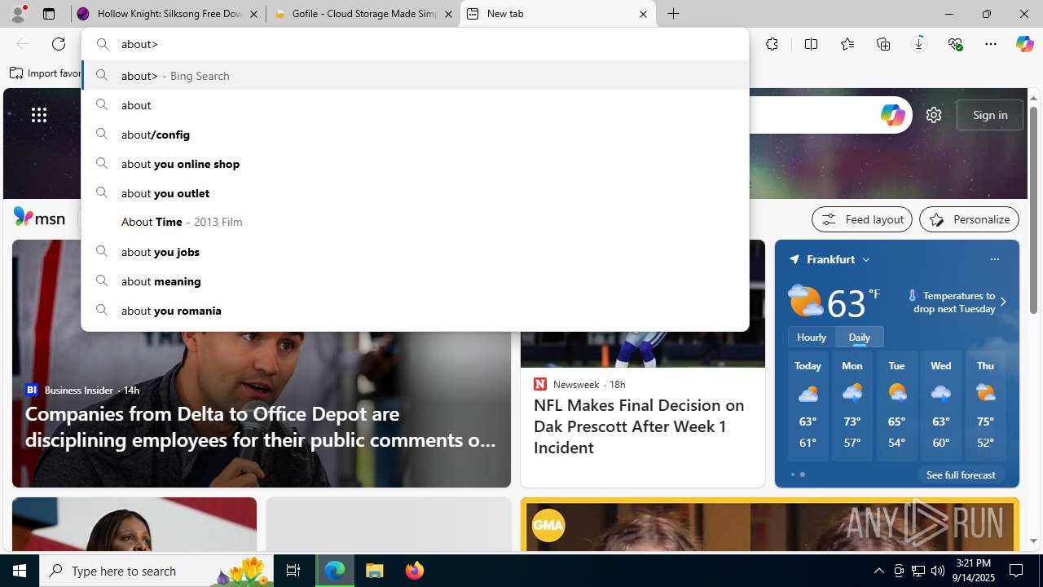
Task: Open the Extensions puzzle icon
Action: click(x=772, y=44)
